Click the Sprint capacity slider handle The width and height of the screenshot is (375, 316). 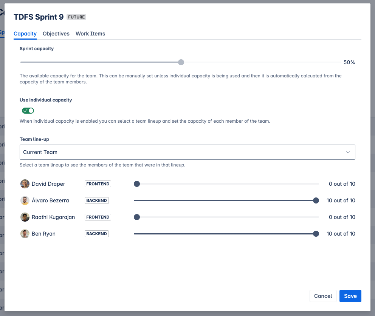pyautogui.click(x=181, y=62)
